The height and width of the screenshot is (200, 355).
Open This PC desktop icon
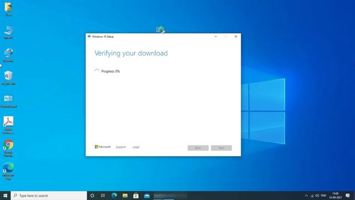(8, 32)
